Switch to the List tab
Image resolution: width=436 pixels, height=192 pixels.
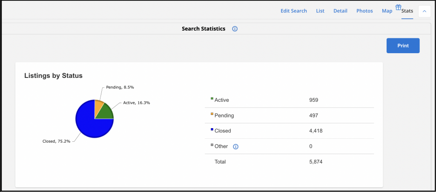(320, 11)
